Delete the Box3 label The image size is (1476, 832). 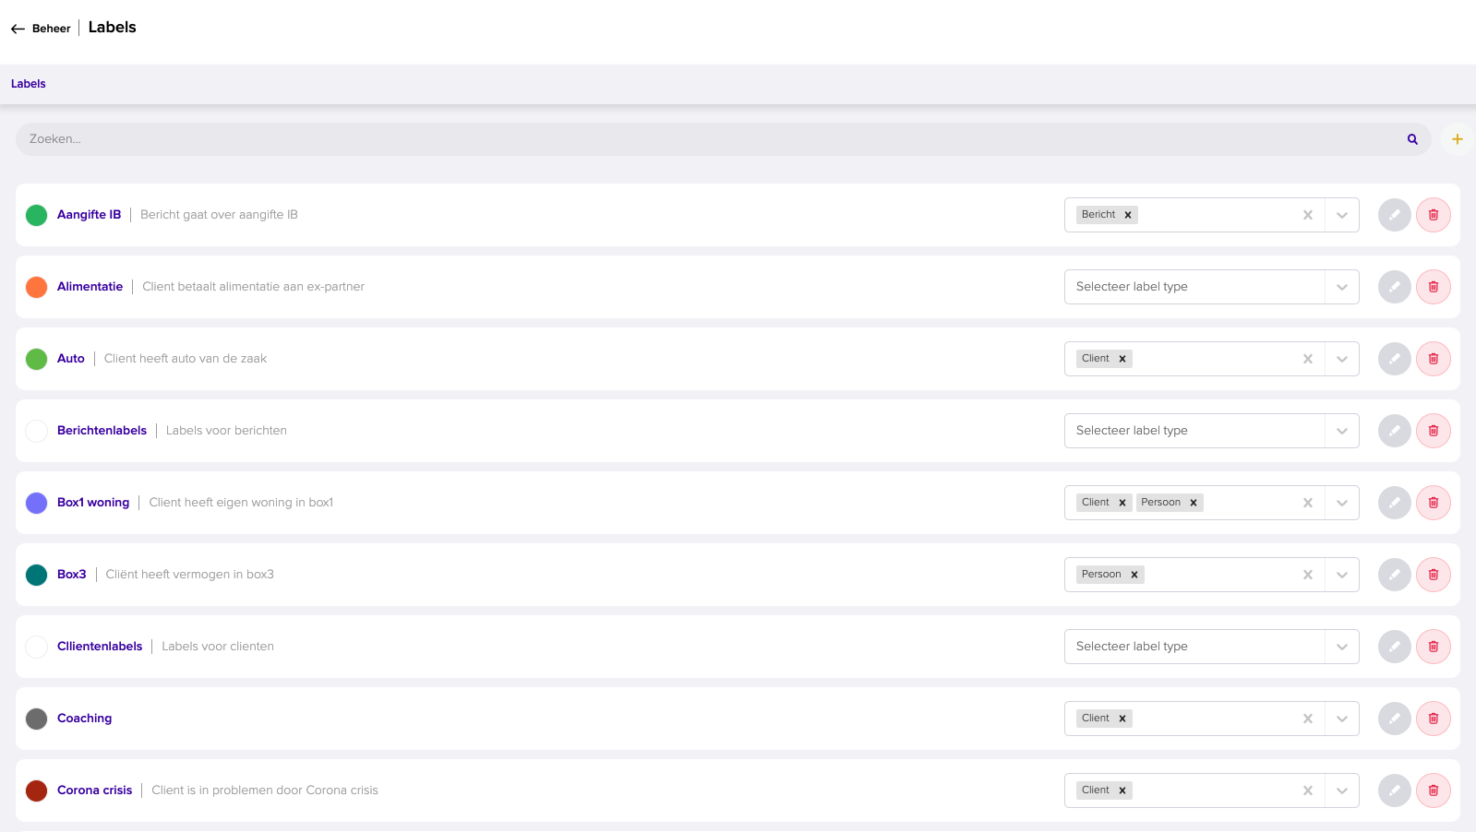tap(1434, 575)
